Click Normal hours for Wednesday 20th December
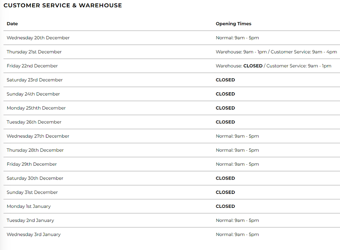 pos(237,38)
